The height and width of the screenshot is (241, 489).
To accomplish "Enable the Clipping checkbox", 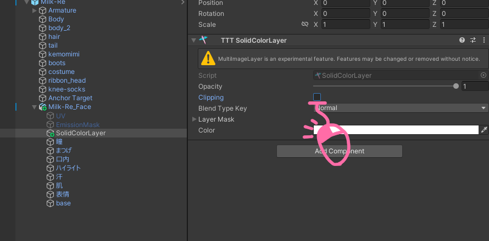I will click(317, 97).
